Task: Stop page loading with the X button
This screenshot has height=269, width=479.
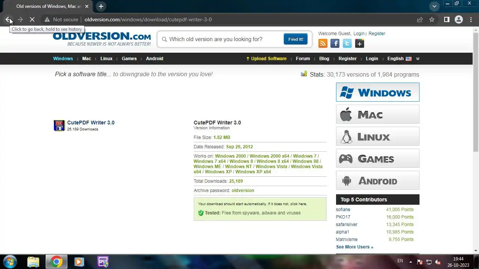Action: click(32, 19)
